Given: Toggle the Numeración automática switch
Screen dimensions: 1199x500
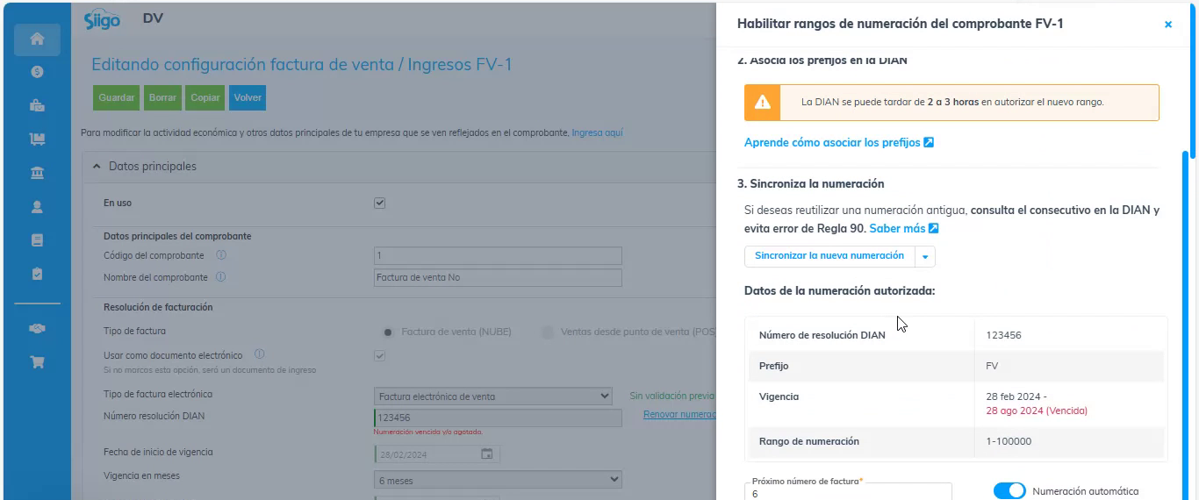Looking at the screenshot, I should [x=1009, y=491].
